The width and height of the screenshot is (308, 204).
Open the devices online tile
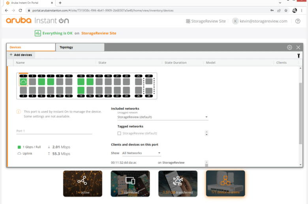pyautogui.click(x=225, y=183)
